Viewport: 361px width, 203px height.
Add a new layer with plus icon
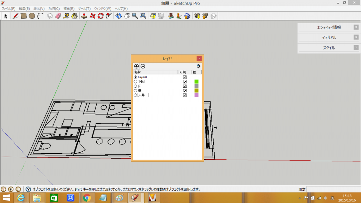click(x=137, y=66)
